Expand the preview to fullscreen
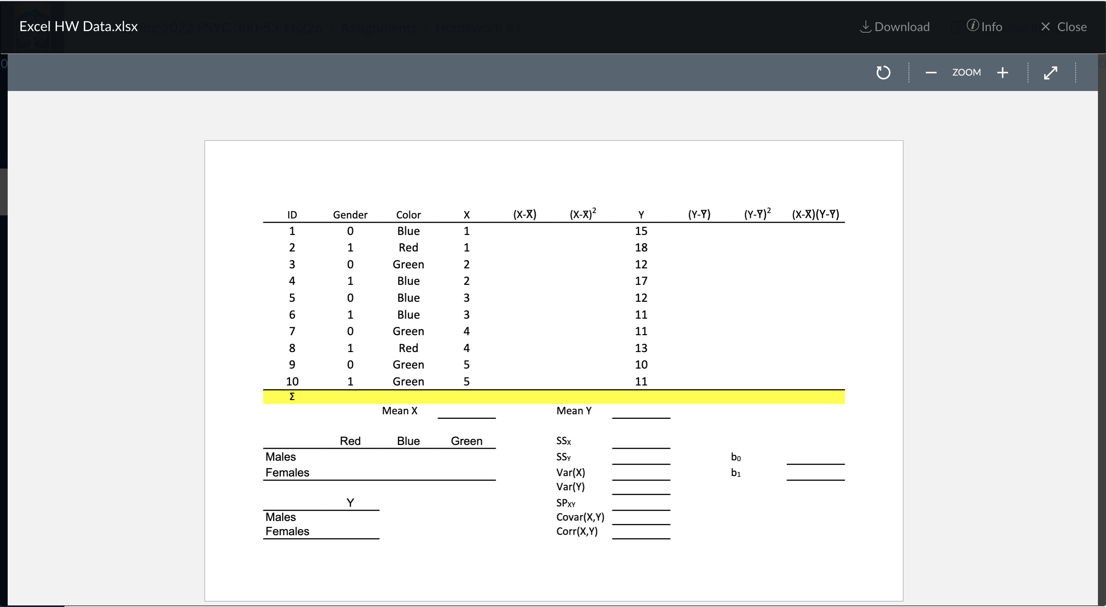1106x607 pixels. (1051, 72)
